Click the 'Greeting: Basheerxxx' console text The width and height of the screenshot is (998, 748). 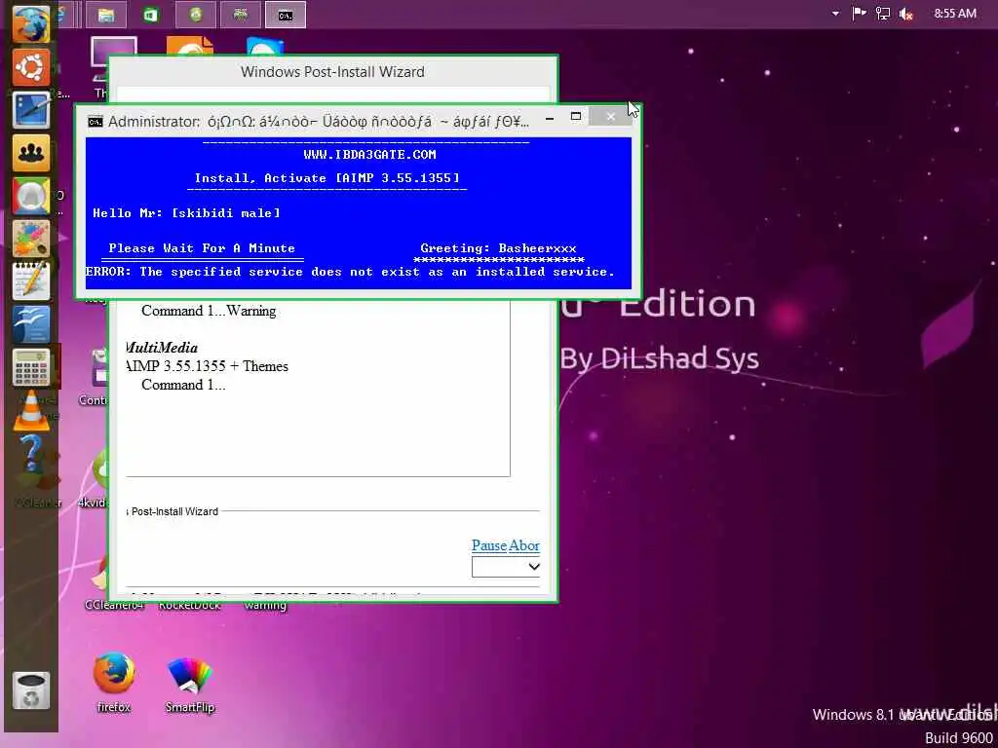[x=498, y=248]
